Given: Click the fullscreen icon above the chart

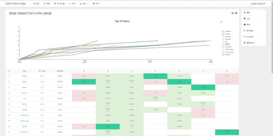Looking at the screenshot, I should click(233, 13).
